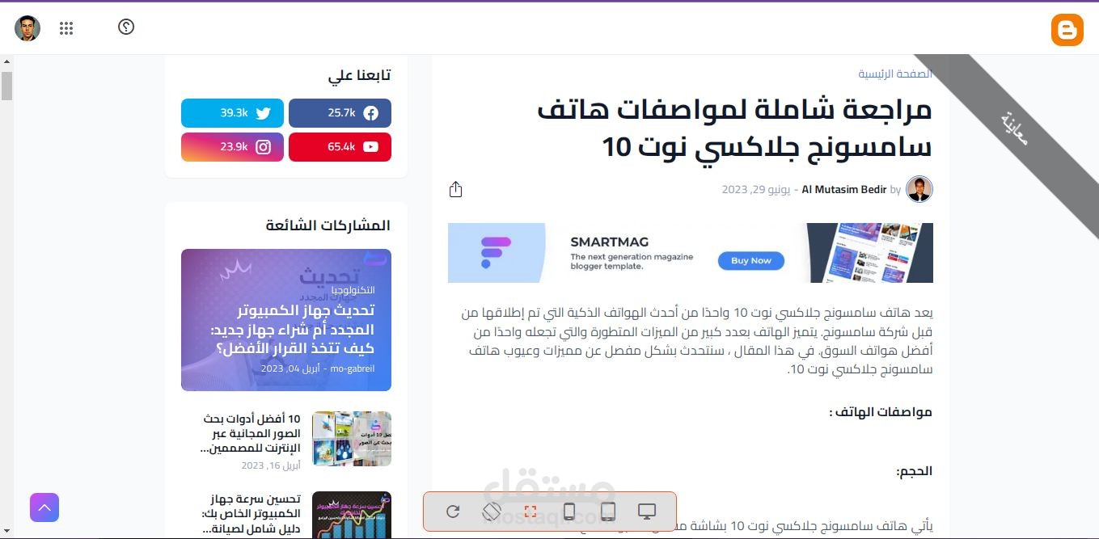Image resolution: width=1099 pixels, height=539 pixels.
Task: Switch preview to tablet view
Action: click(x=607, y=512)
